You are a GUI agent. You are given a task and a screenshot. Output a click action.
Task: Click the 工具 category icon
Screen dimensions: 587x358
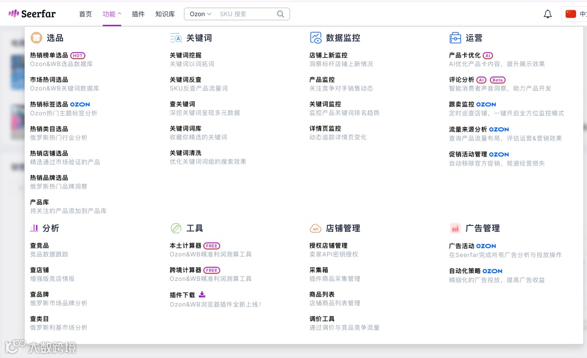[x=176, y=228]
